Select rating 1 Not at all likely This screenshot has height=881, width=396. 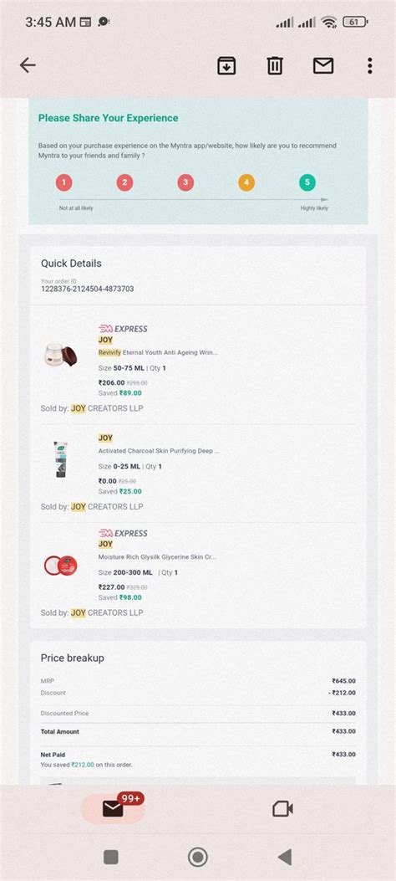[x=64, y=182]
